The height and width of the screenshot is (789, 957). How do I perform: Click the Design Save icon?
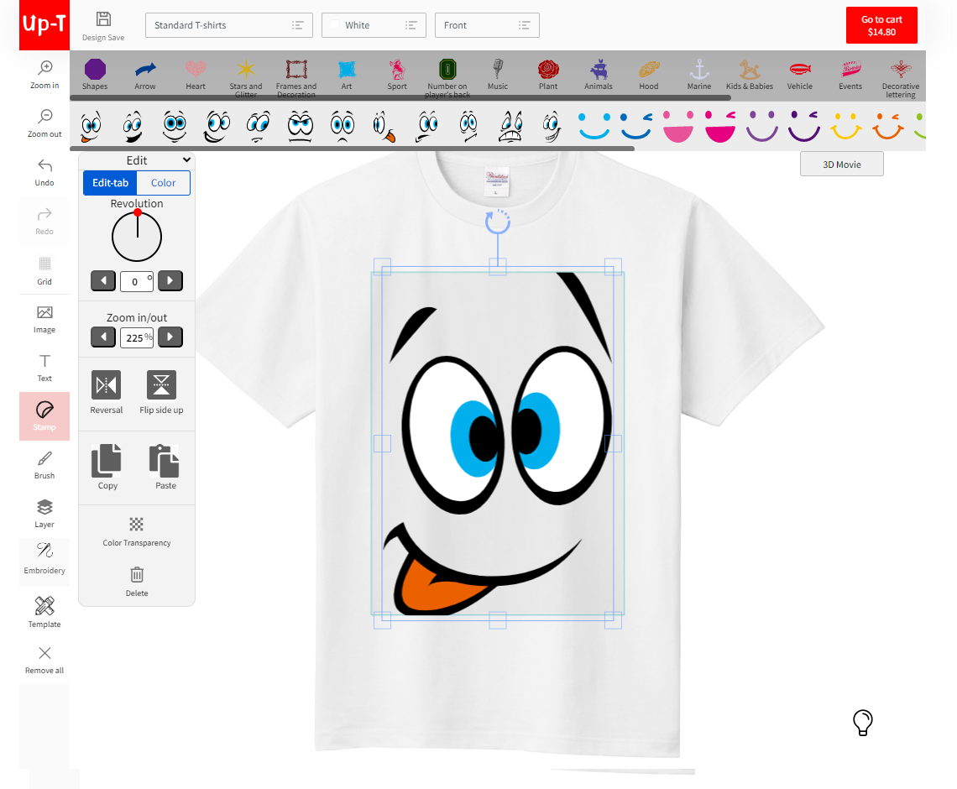click(x=103, y=25)
